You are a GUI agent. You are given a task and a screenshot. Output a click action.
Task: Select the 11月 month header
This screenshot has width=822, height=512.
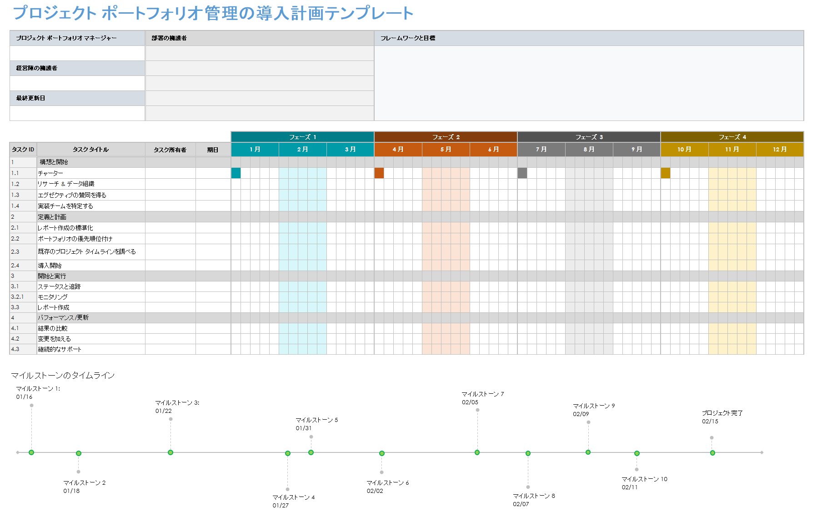click(x=732, y=149)
